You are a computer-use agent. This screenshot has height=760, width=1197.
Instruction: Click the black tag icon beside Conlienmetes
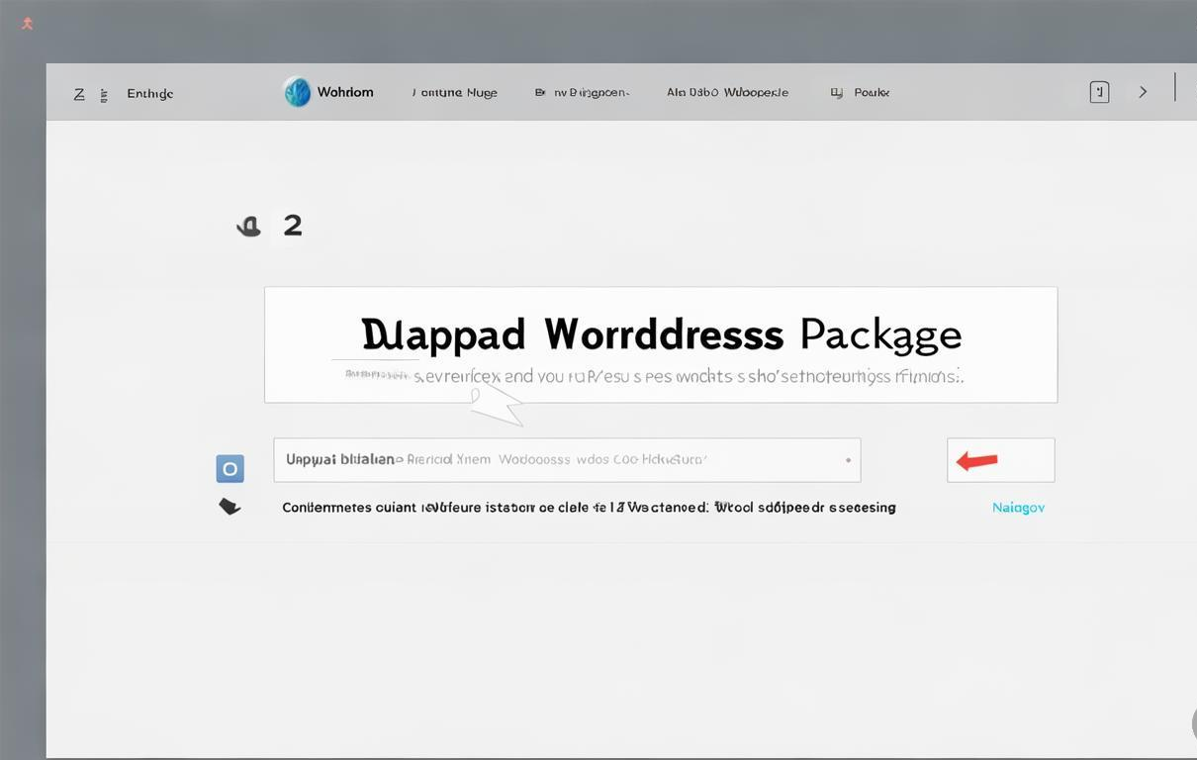230,507
